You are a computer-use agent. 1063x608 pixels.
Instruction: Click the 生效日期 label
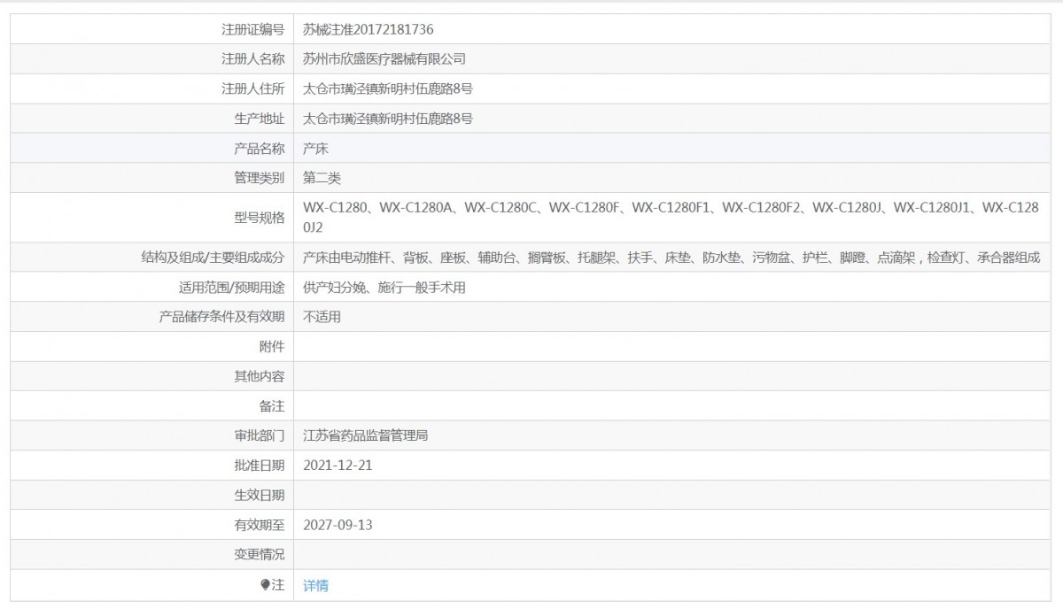(x=259, y=495)
